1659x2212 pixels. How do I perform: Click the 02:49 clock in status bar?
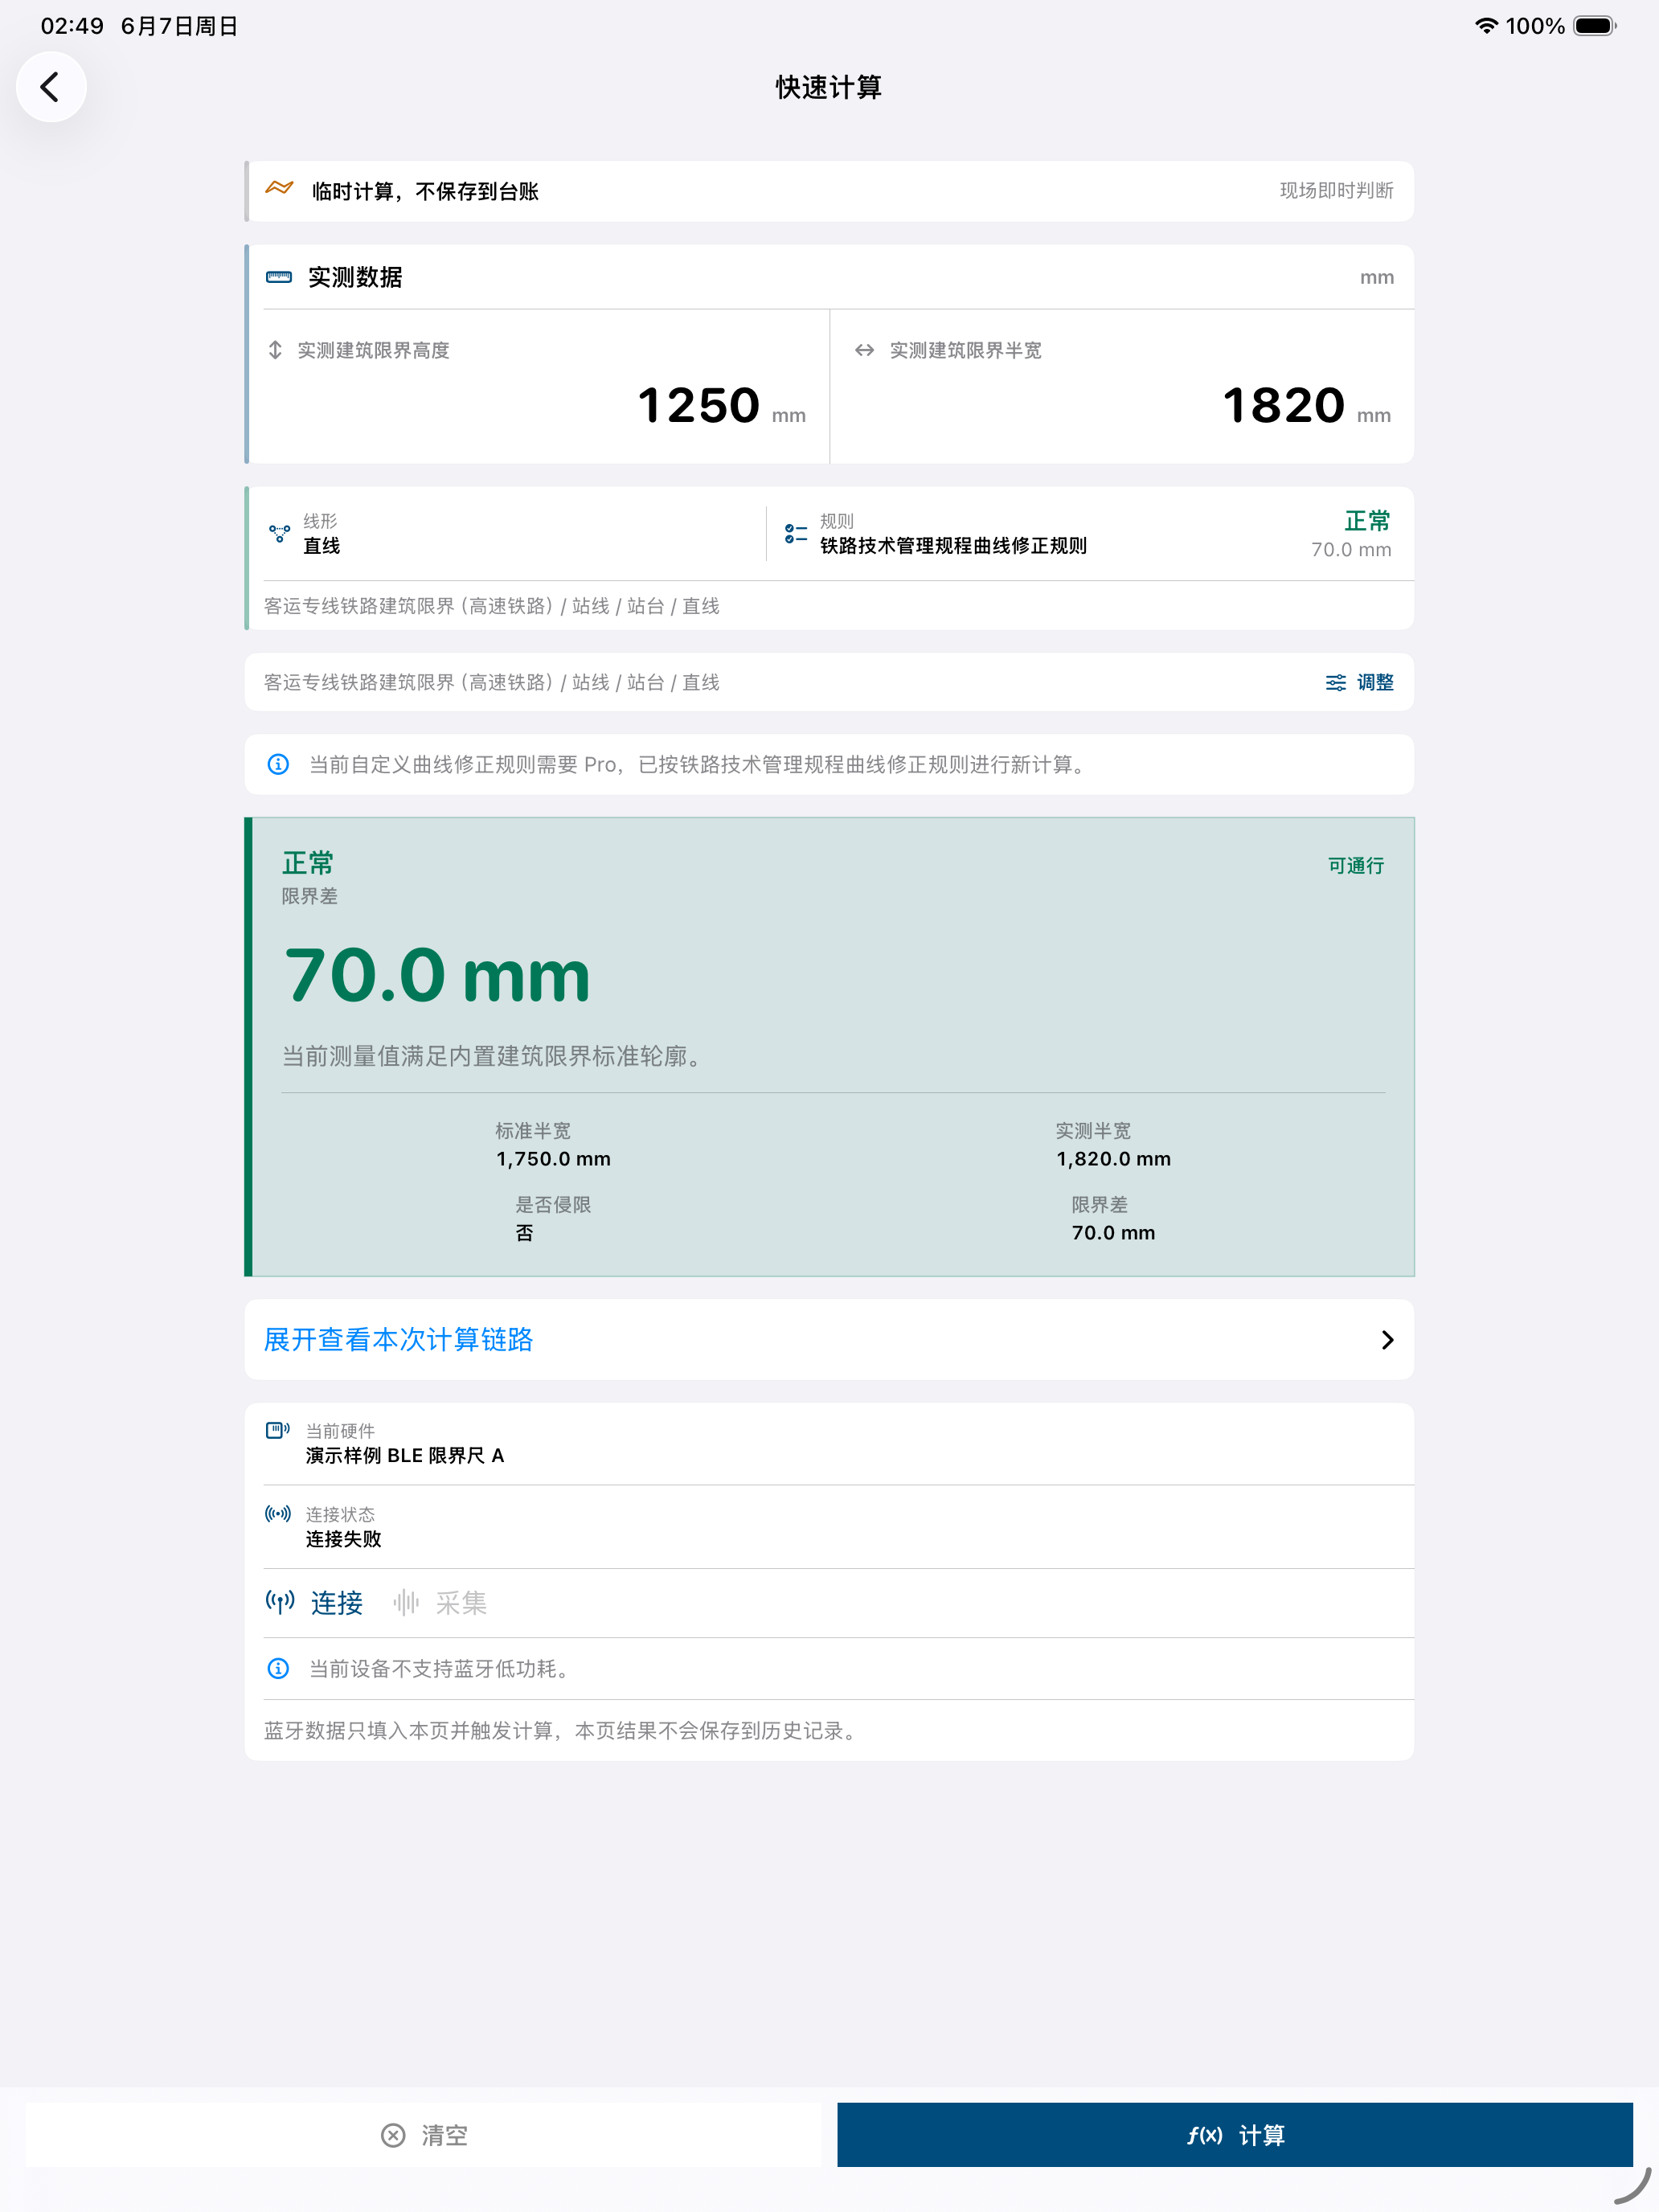click(72, 26)
